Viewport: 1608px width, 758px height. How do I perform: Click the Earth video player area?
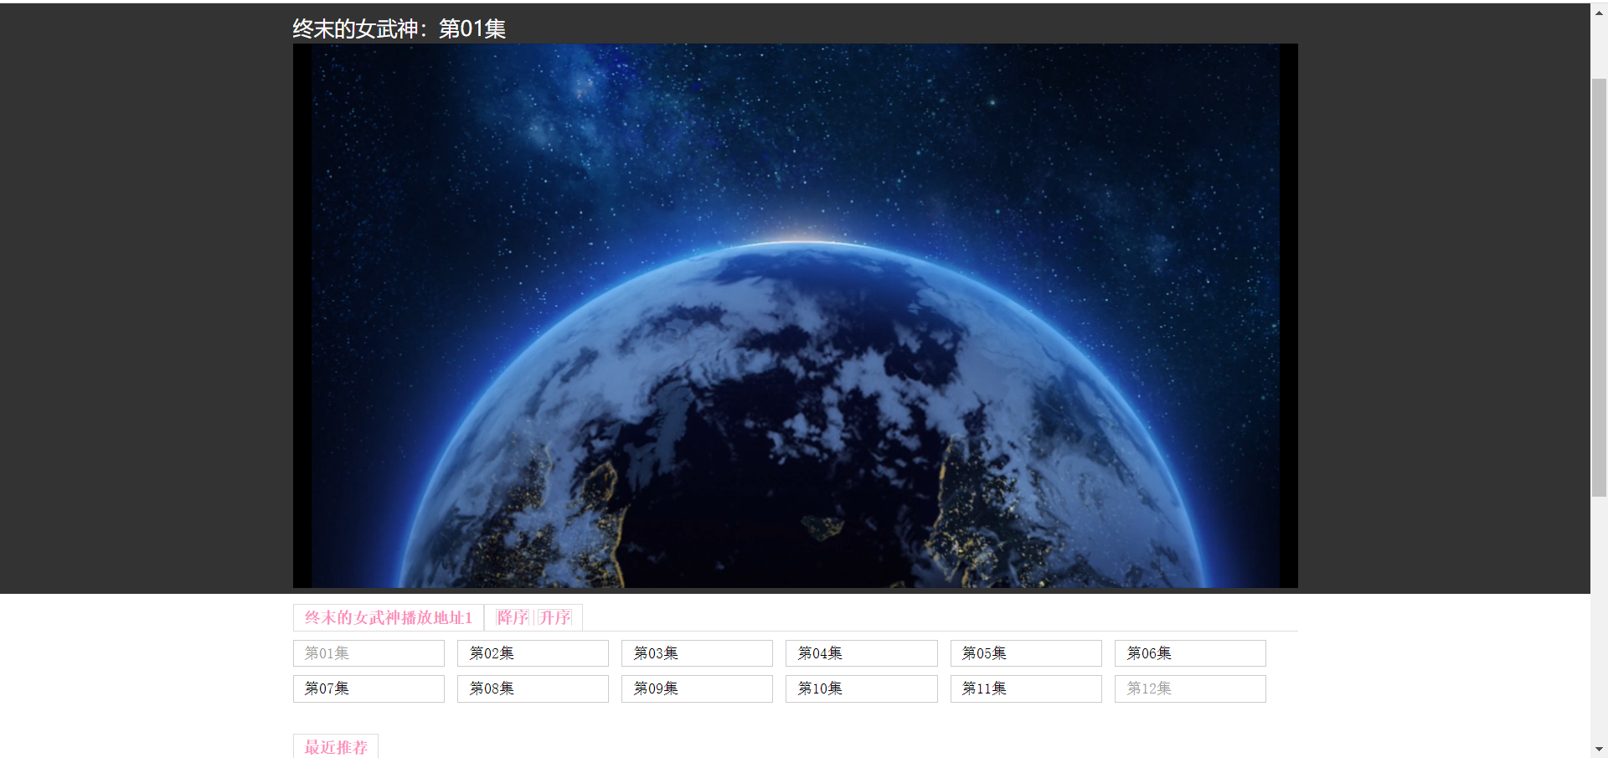pyautogui.click(x=795, y=316)
